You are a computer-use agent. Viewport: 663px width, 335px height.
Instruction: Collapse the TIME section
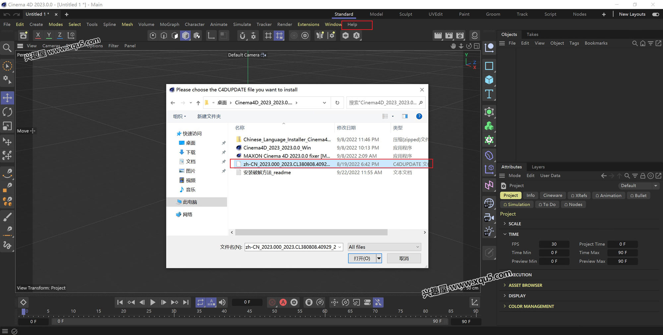pyautogui.click(x=505, y=234)
